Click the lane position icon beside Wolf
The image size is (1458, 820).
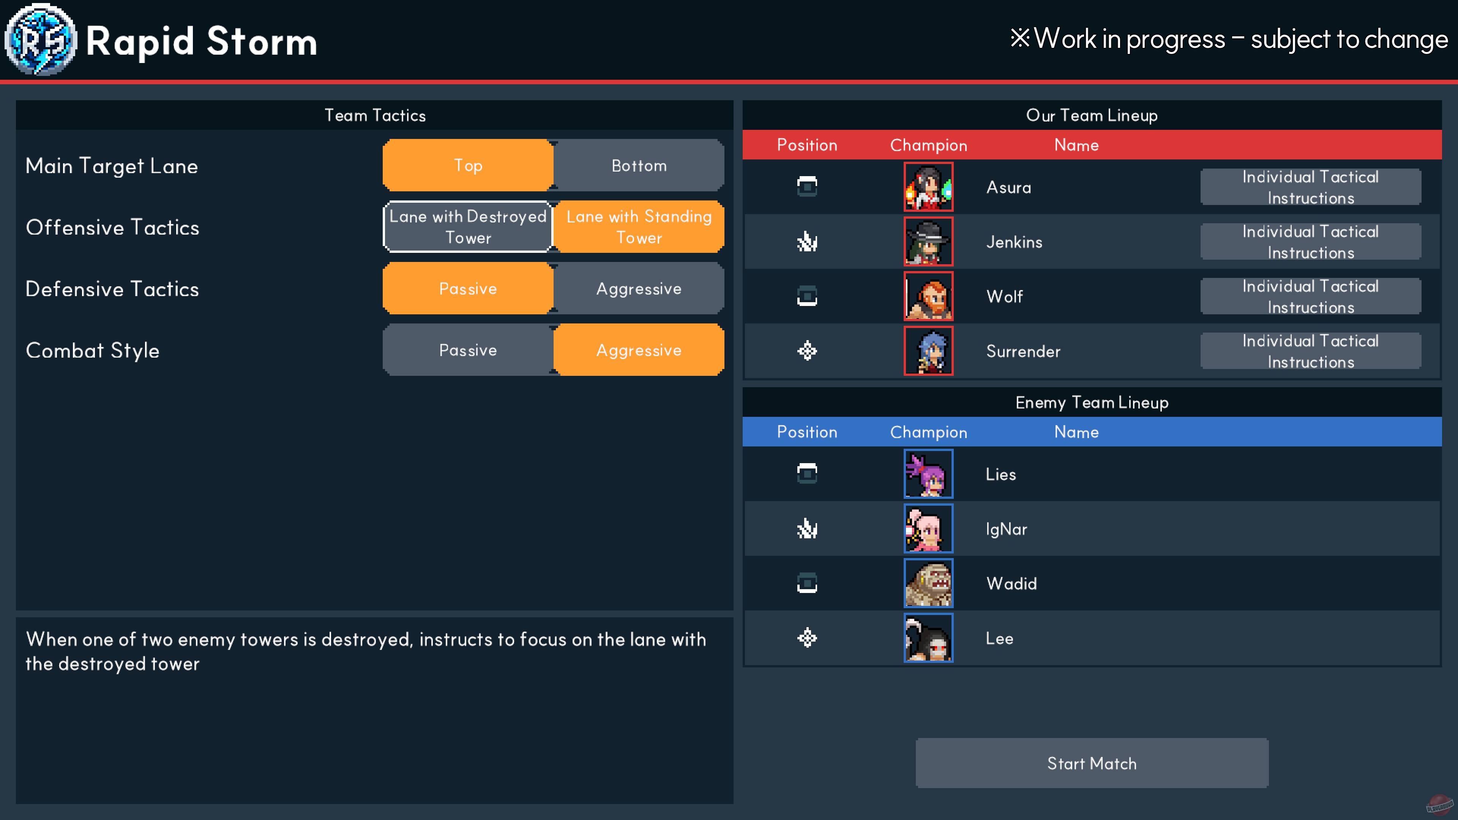(x=807, y=296)
